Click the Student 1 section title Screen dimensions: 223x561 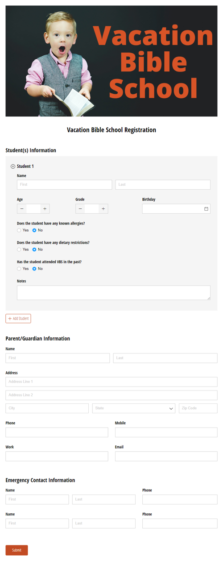pyautogui.click(x=25, y=166)
